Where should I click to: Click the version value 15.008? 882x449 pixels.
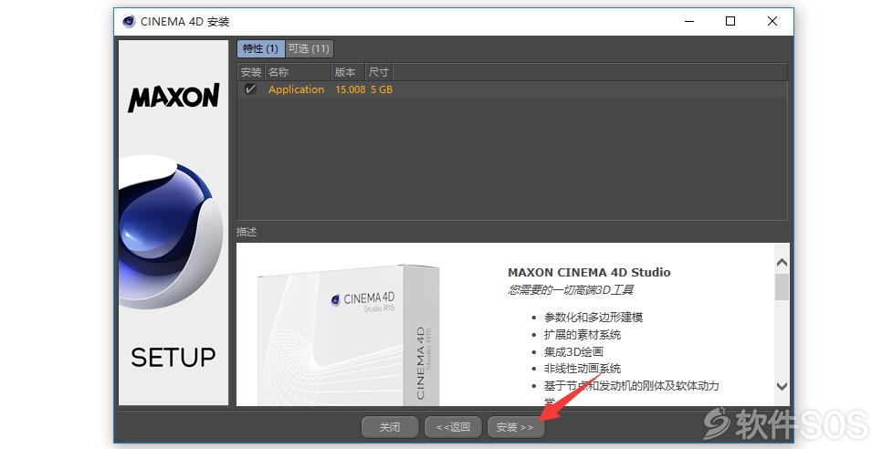(350, 89)
